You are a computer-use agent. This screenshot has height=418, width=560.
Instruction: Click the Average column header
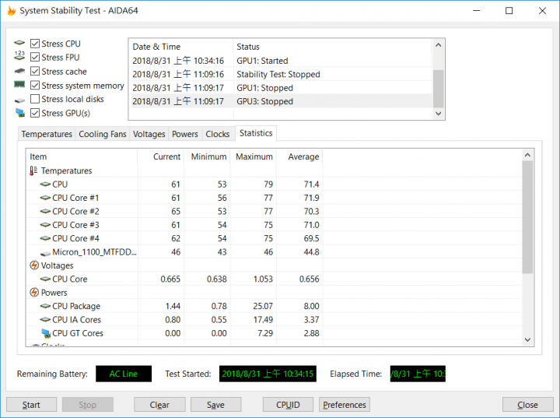pos(299,156)
